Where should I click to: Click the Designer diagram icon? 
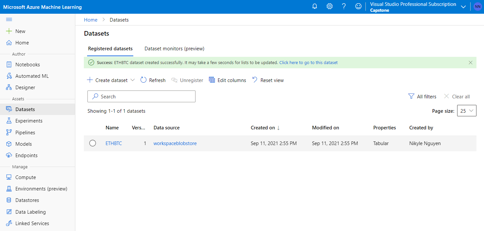click(9, 88)
